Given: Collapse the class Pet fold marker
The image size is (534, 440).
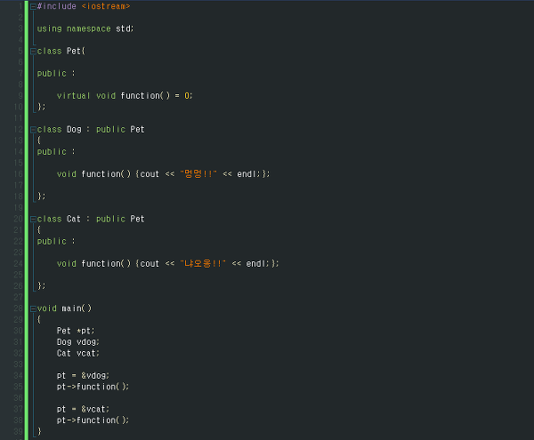Looking at the screenshot, I should pos(33,52).
